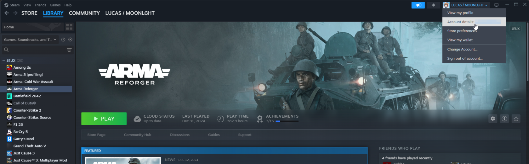Click the achievements progress bar

287,121
